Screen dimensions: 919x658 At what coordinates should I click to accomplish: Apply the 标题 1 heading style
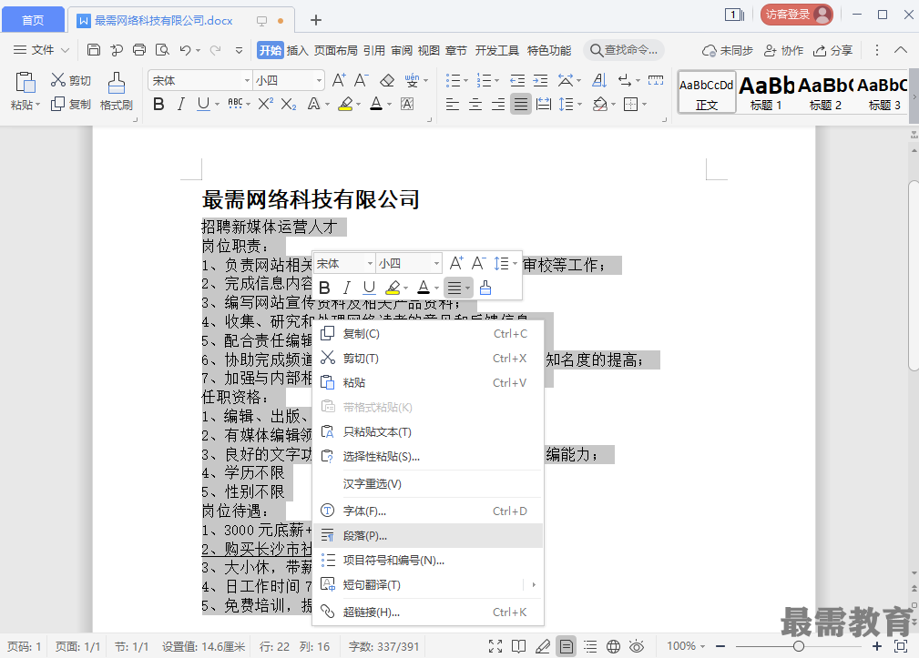[x=766, y=92]
